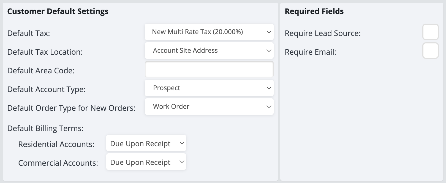
Task: Click the "Default Billing Terms:" label
Action: (45, 129)
